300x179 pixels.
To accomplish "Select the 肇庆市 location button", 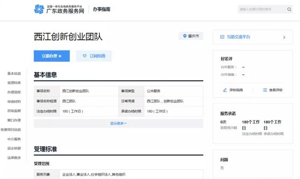I will (x=191, y=36).
